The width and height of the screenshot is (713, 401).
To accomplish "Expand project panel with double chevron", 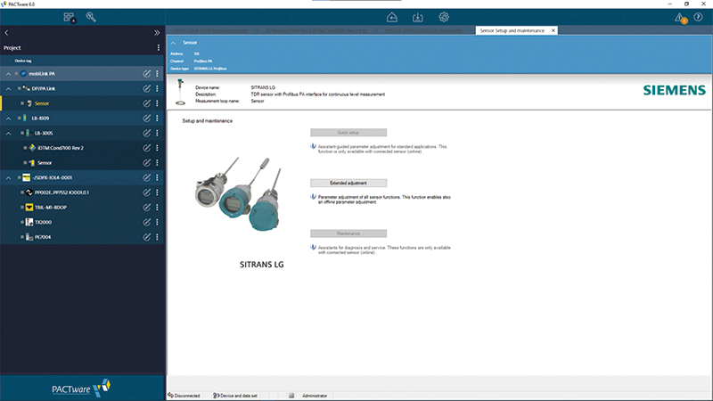I will (x=157, y=33).
